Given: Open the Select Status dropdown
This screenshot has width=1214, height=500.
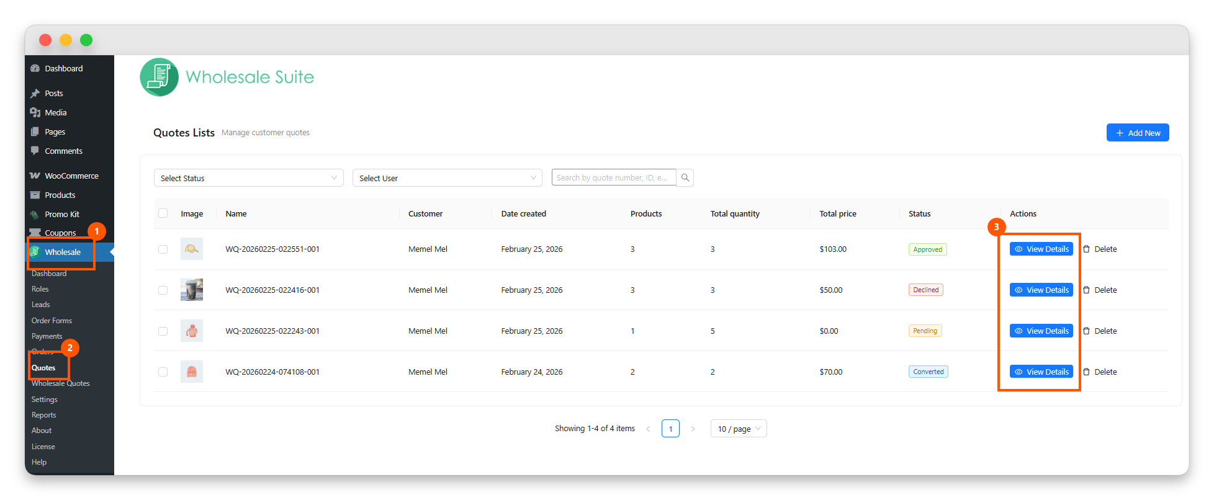Looking at the screenshot, I should [x=248, y=178].
